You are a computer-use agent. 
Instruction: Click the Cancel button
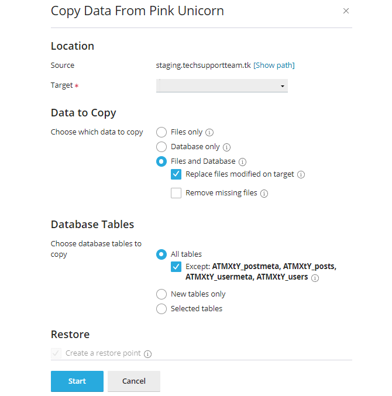134,381
